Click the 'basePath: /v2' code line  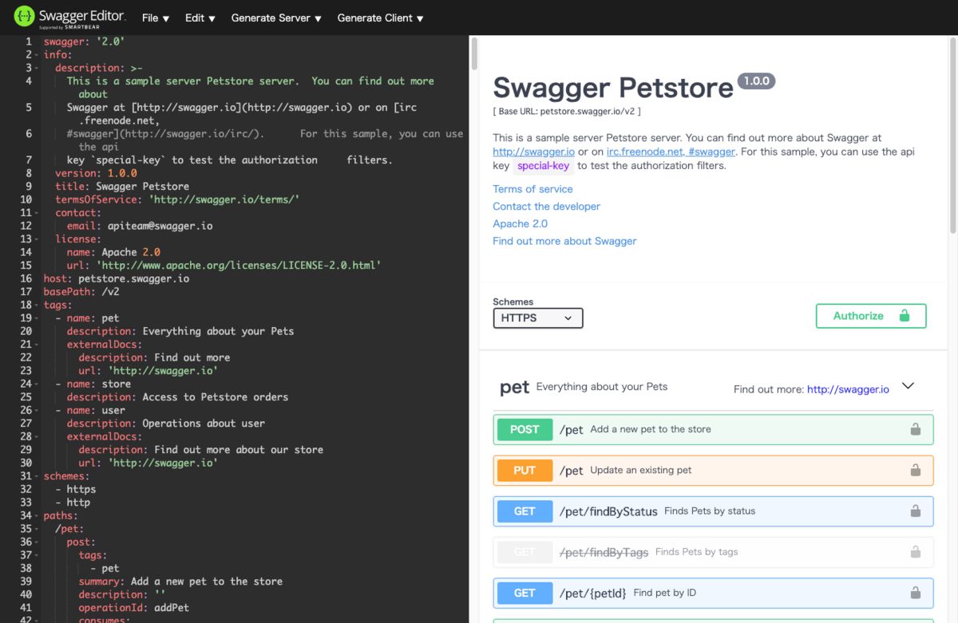tap(81, 292)
